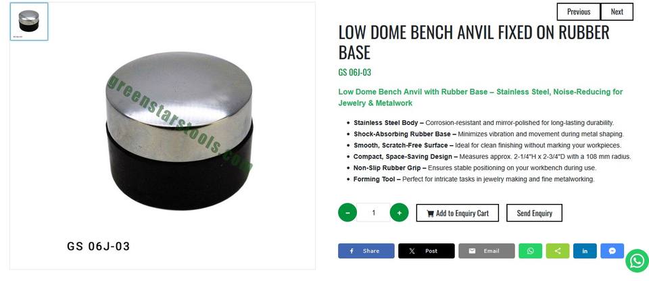Decrease quantity with minus button
Viewport: 649px width, 281px height.
coord(347,213)
